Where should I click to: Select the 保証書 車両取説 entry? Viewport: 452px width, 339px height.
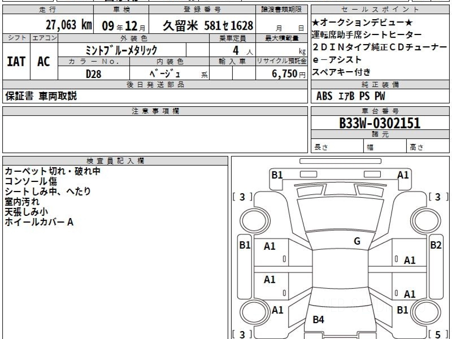(41, 96)
